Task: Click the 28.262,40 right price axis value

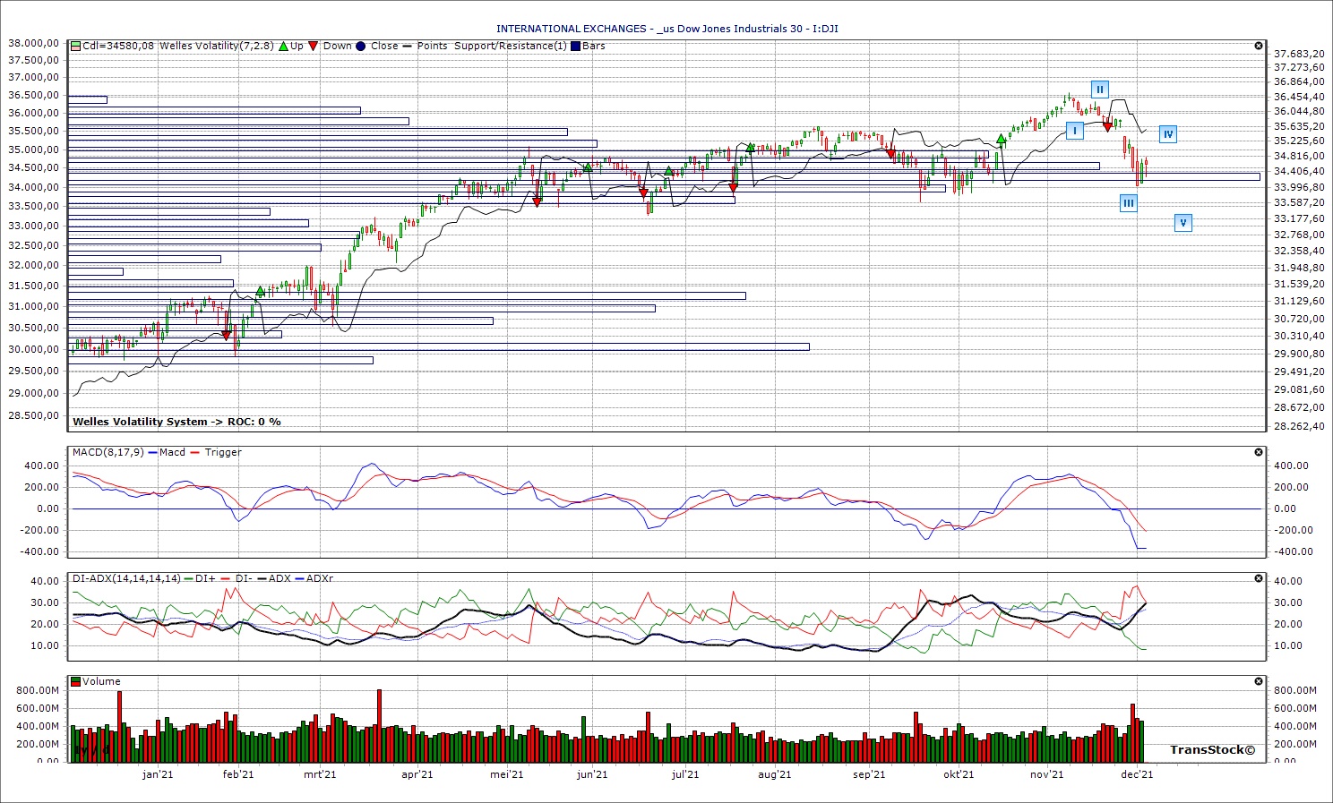Action: pos(1299,426)
